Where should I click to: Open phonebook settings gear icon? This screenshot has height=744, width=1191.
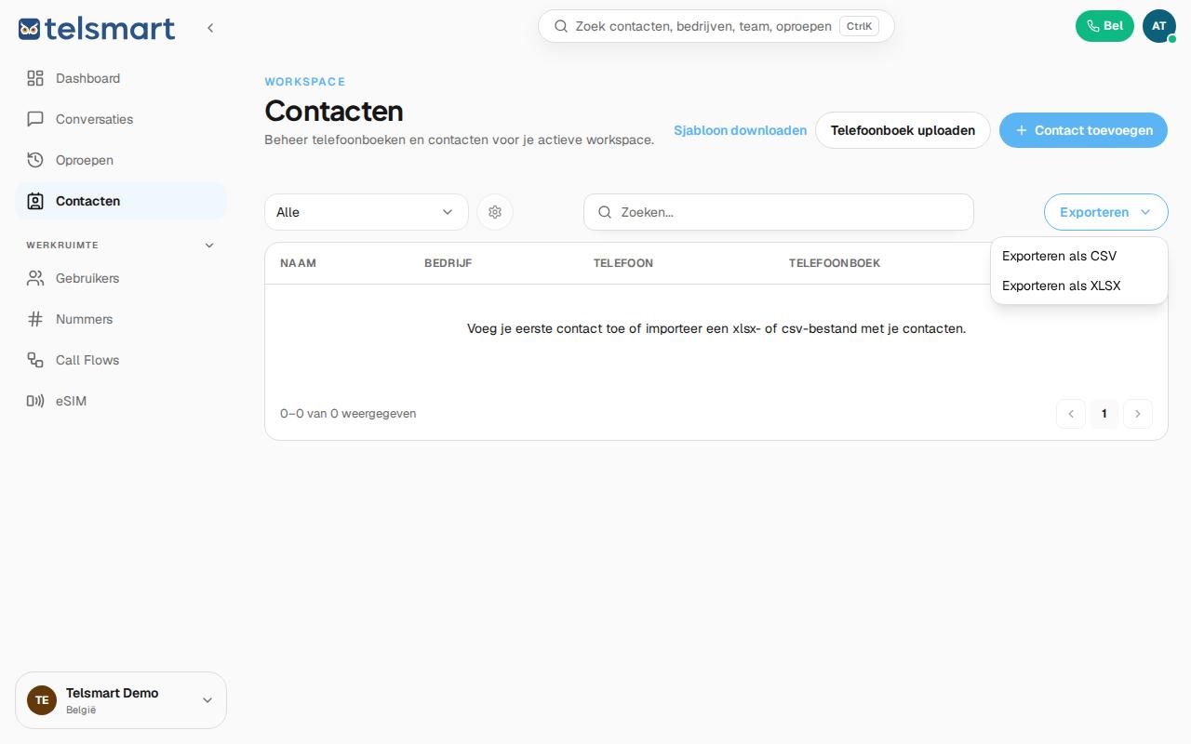495,212
